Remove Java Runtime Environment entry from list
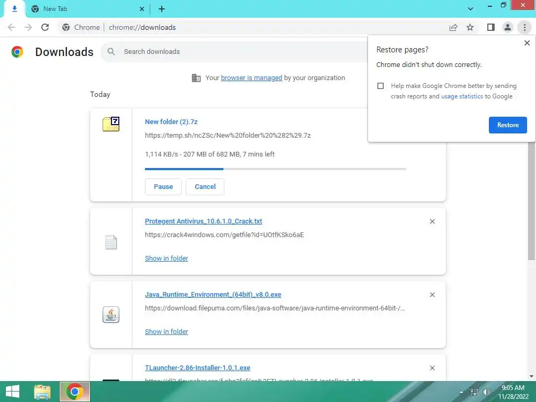The height and width of the screenshot is (402, 536). 432,295
